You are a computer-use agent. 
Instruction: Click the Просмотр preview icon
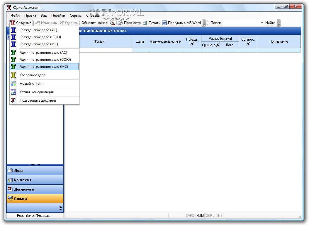tap(120, 23)
